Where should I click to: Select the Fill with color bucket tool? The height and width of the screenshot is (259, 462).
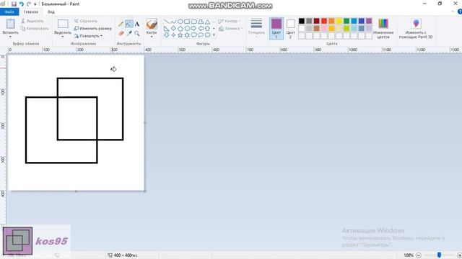128,24
